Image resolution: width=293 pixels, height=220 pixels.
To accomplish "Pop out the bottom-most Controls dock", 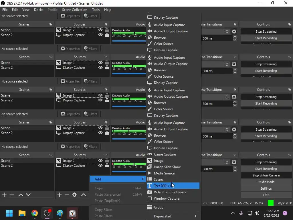I will click(289, 155).
